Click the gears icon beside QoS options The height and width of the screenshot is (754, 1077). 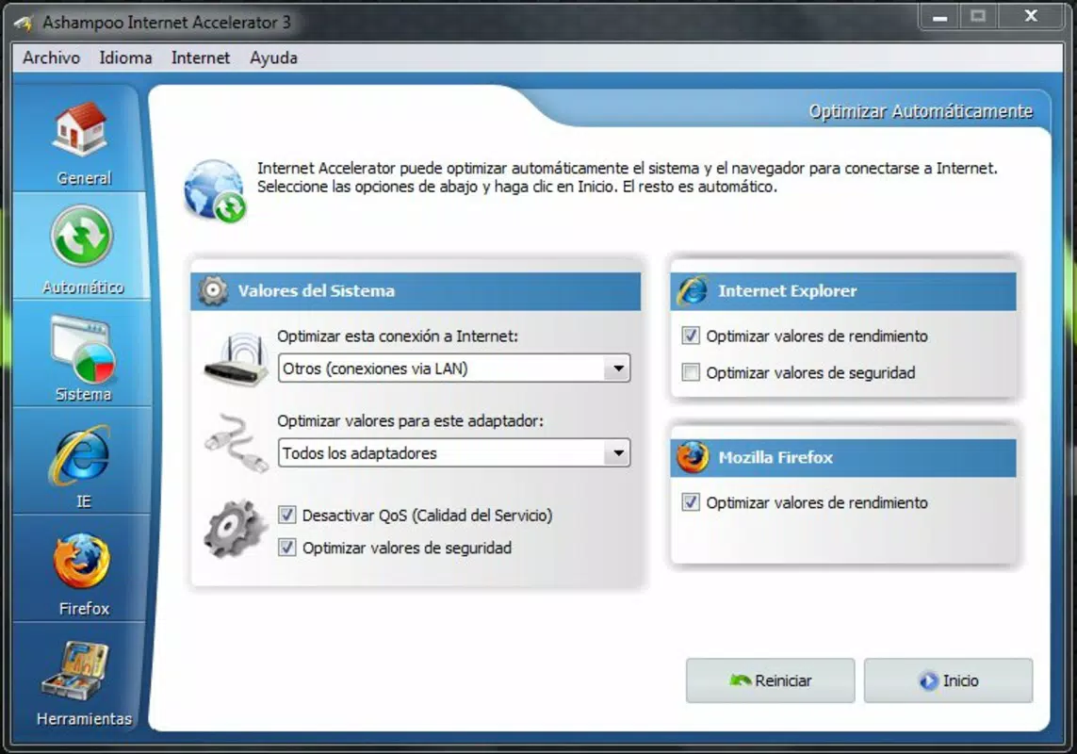point(235,528)
